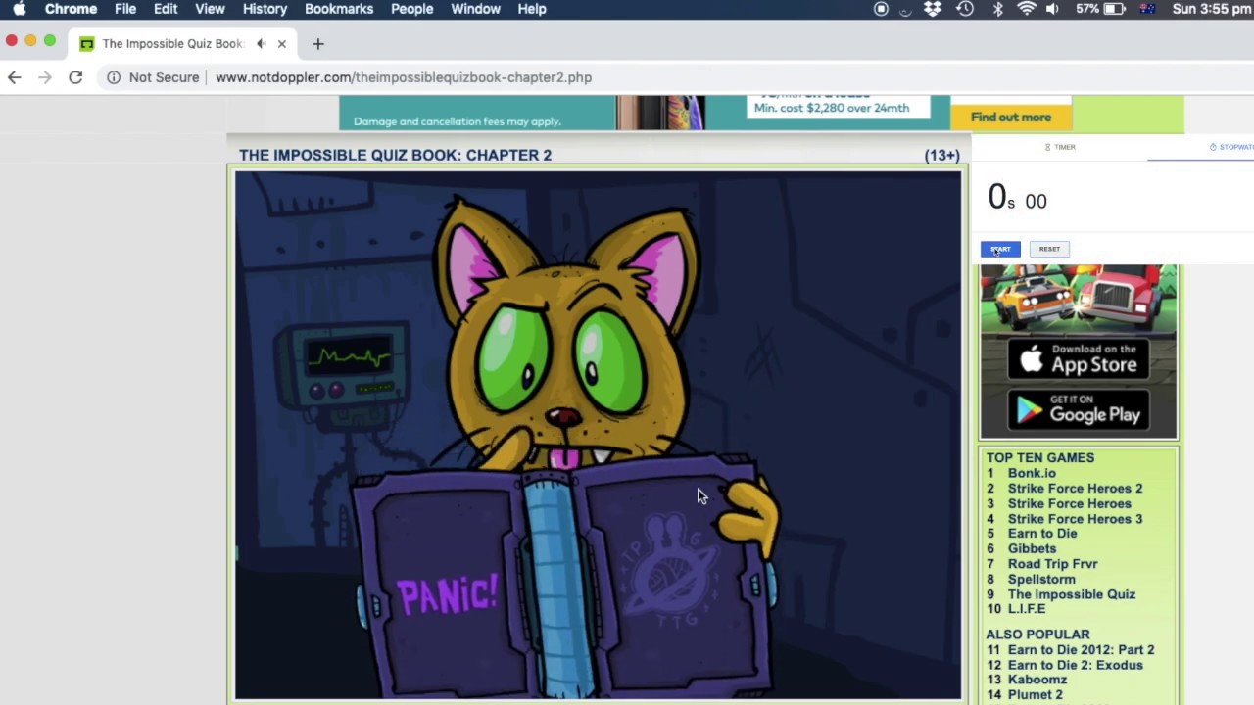Click the Bluetooth status icon
1254x705 pixels.
[x=998, y=9]
